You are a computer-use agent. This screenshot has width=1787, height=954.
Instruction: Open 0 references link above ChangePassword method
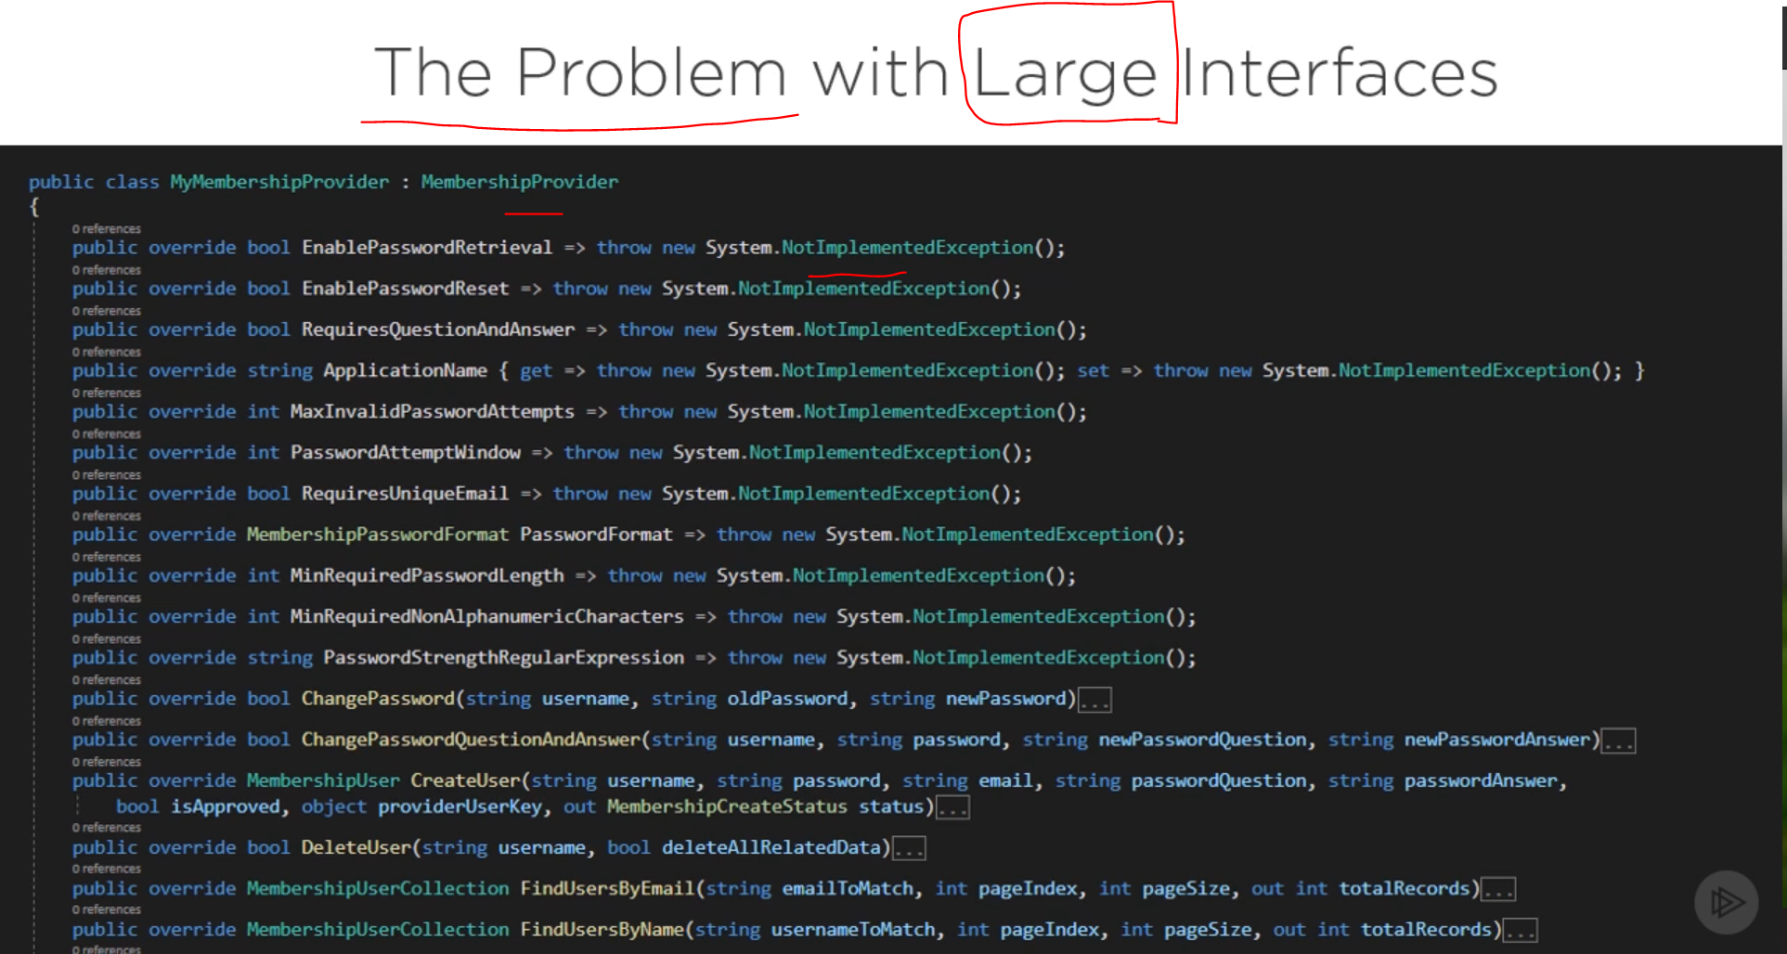107,679
